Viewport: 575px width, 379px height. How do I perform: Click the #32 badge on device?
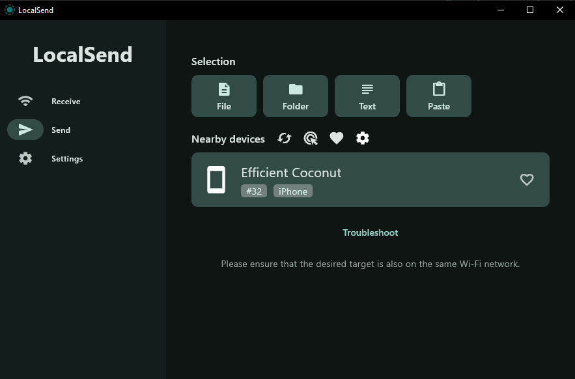pyautogui.click(x=254, y=191)
